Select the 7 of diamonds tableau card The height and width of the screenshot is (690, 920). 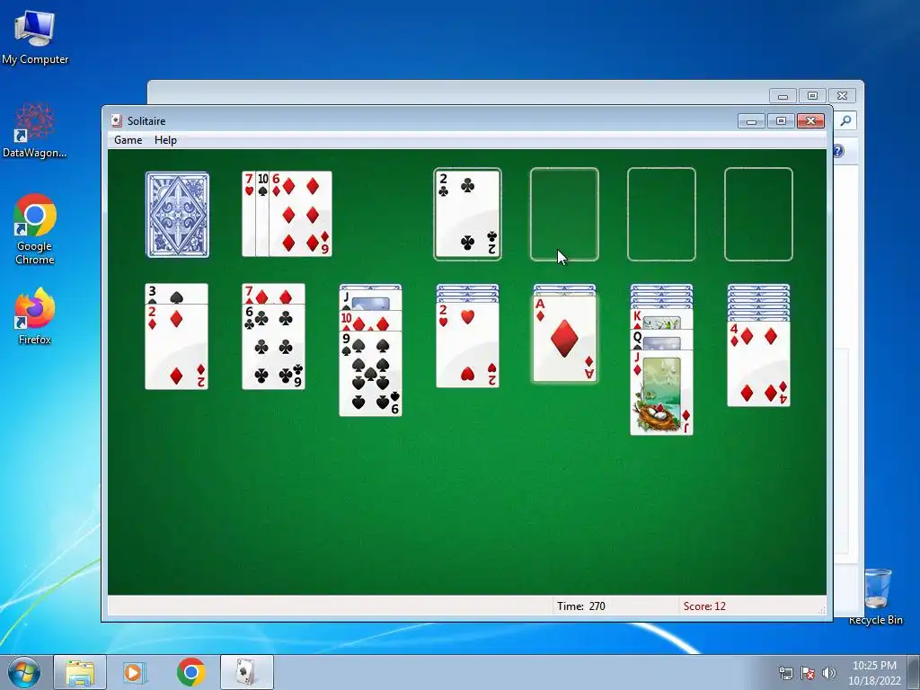[273, 294]
